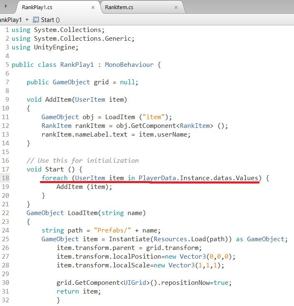Click 'Values' on line 18
Screen dimensions: 294x306
click(x=247, y=178)
